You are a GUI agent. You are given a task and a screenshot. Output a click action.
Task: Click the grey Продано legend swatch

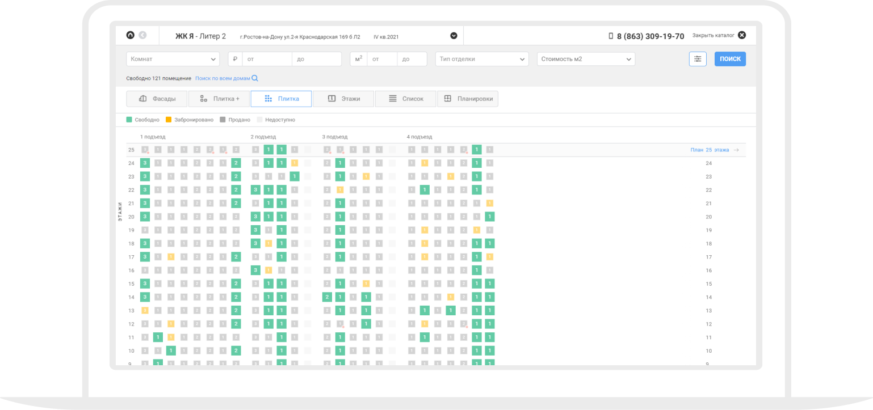point(223,120)
